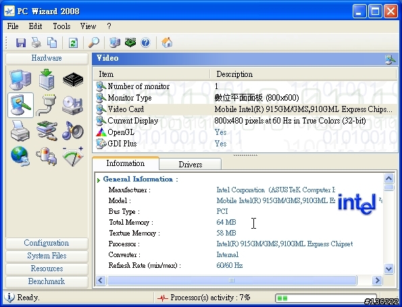Click the pane splitter grip dots
Image resolution: width=402 pixels, height=307 pixels.
tap(245, 155)
